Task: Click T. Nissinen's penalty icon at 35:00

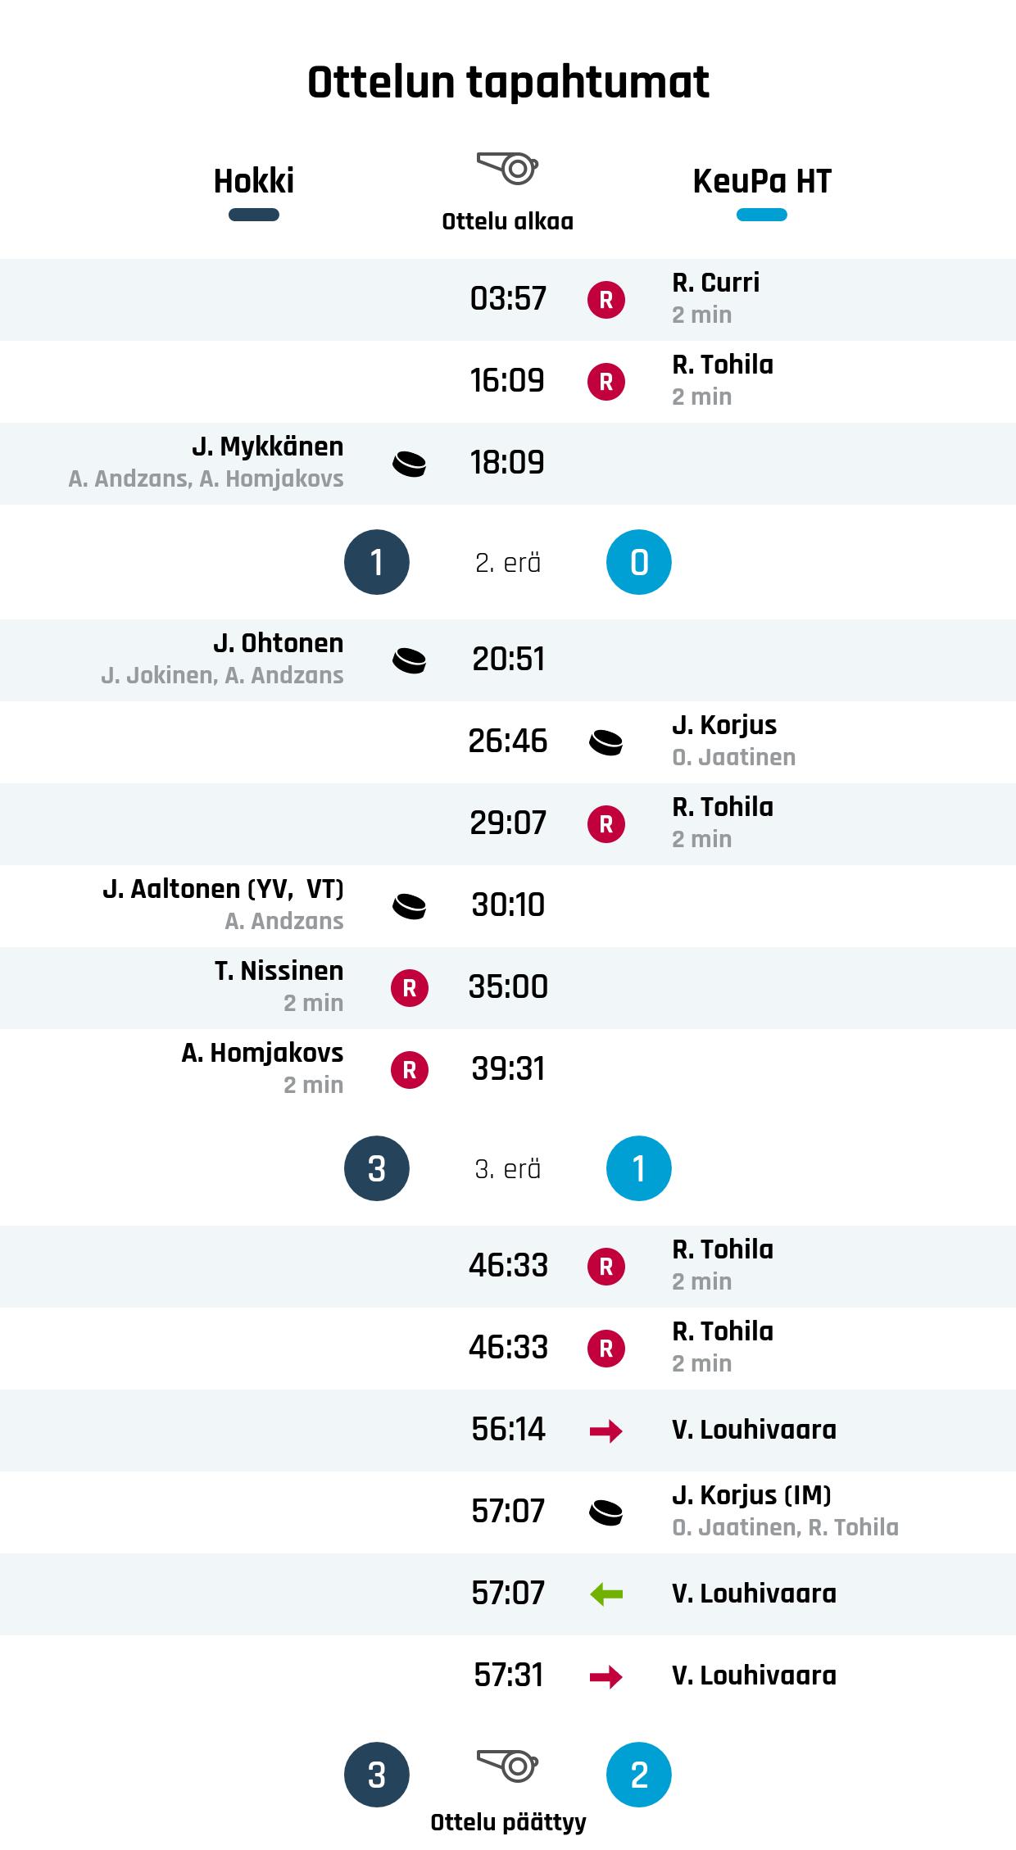Action: [410, 988]
